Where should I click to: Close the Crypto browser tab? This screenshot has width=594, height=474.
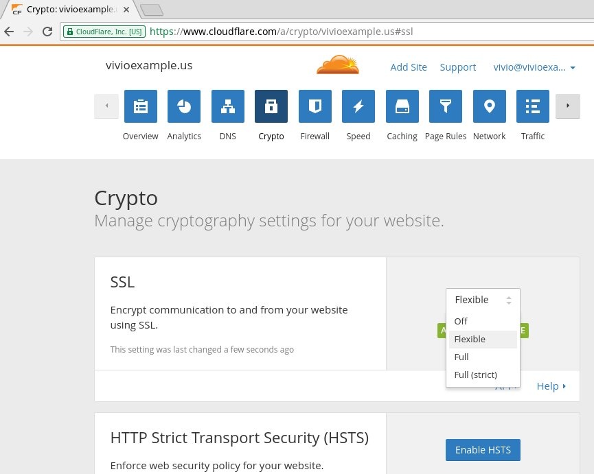click(x=126, y=10)
